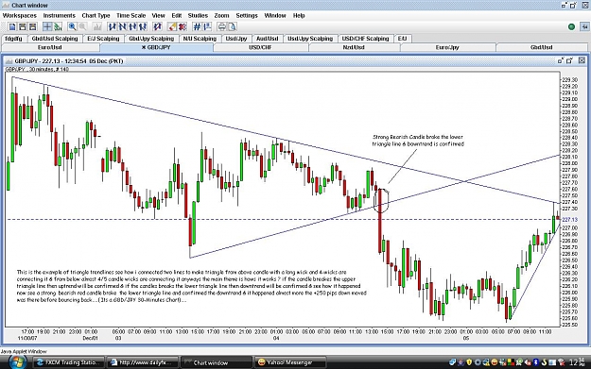Open the Workspaces menu

tap(20, 15)
